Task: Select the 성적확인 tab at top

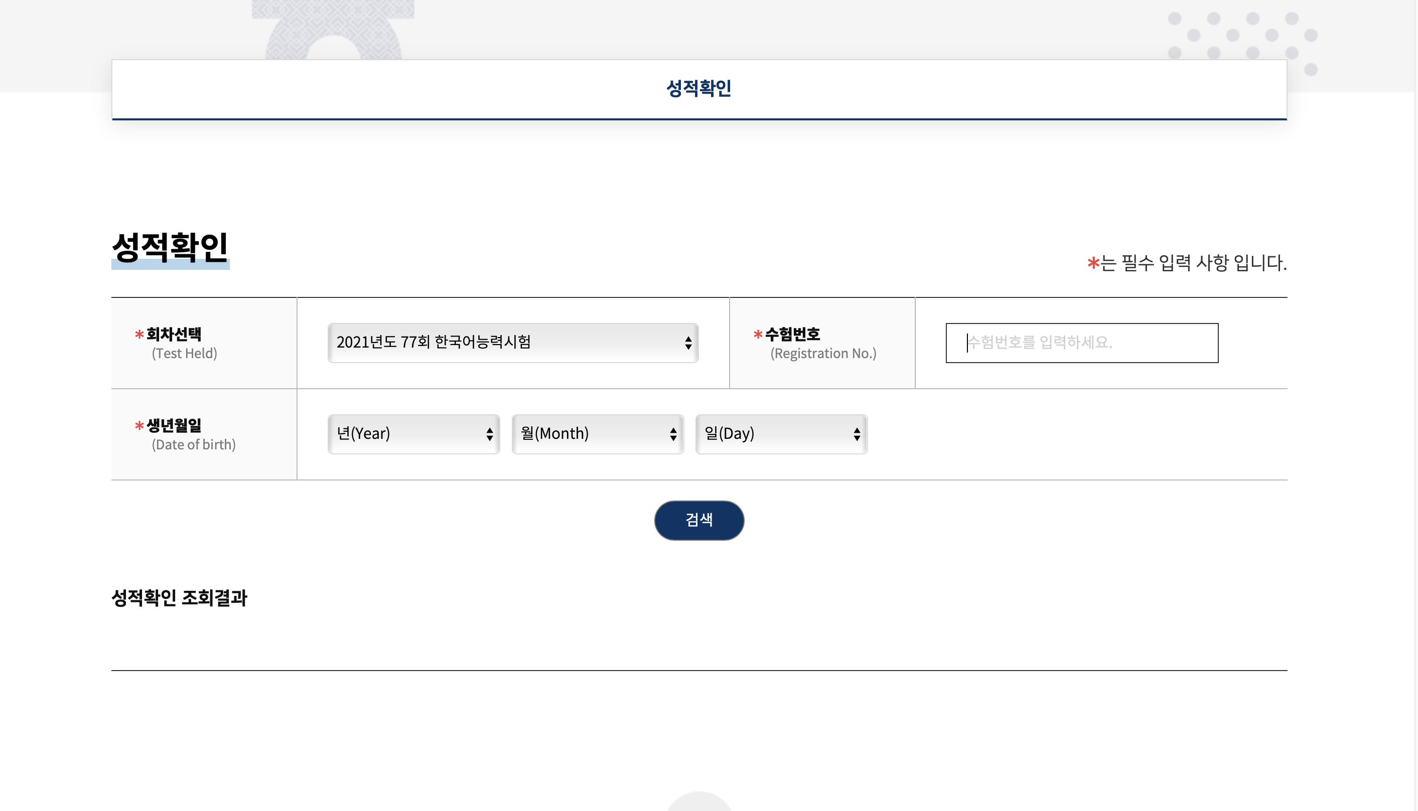Action: point(698,89)
